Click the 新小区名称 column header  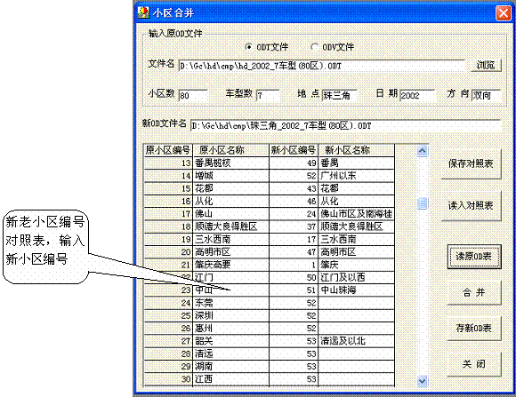point(357,150)
